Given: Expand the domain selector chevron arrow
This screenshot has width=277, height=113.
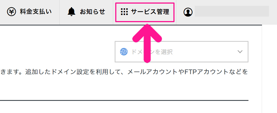Looking at the screenshot, I should click(x=240, y=52).
